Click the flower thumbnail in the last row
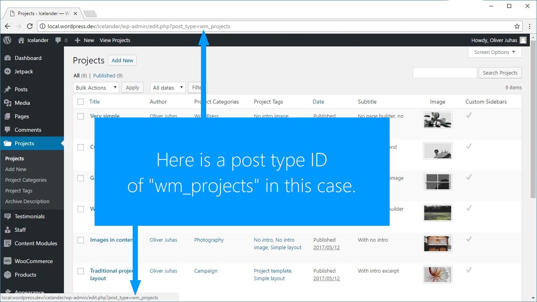This screenshot has height=302, width=537. coord(437,274)
